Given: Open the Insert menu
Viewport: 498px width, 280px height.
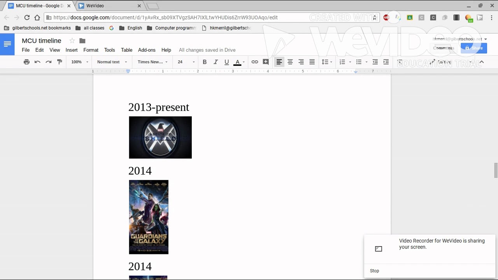Looking at the screenshot, I should 72,50.
